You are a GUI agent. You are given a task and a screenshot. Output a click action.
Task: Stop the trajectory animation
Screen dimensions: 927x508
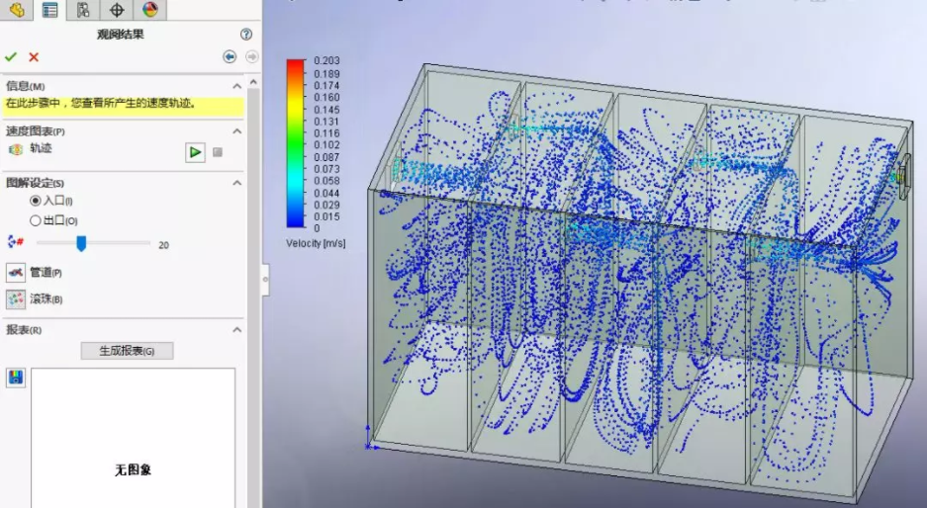click(218, 152)
